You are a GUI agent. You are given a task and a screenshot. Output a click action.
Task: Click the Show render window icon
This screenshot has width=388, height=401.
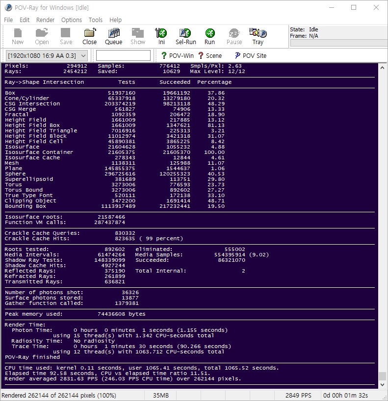138,37
